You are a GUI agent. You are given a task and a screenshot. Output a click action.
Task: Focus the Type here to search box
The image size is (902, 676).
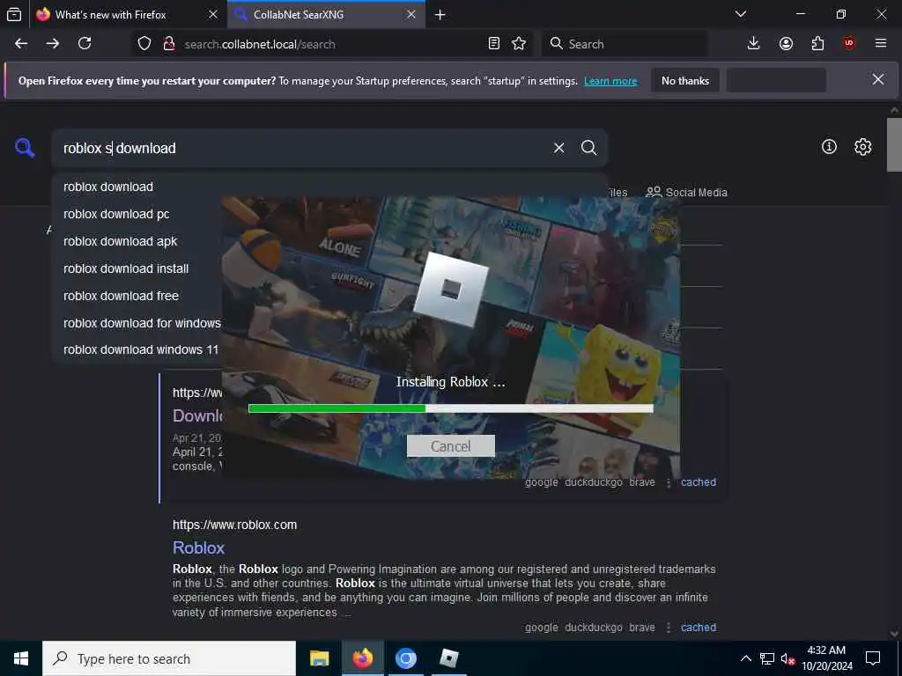(x=169, y=658)
